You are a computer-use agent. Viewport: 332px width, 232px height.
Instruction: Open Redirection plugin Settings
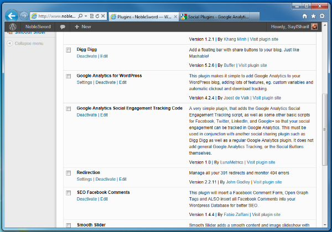coord(84,179)
